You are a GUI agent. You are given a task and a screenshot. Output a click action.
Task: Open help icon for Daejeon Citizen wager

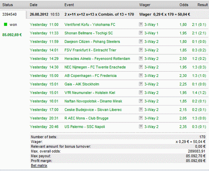pyautogui.click(x=141, y=41)
